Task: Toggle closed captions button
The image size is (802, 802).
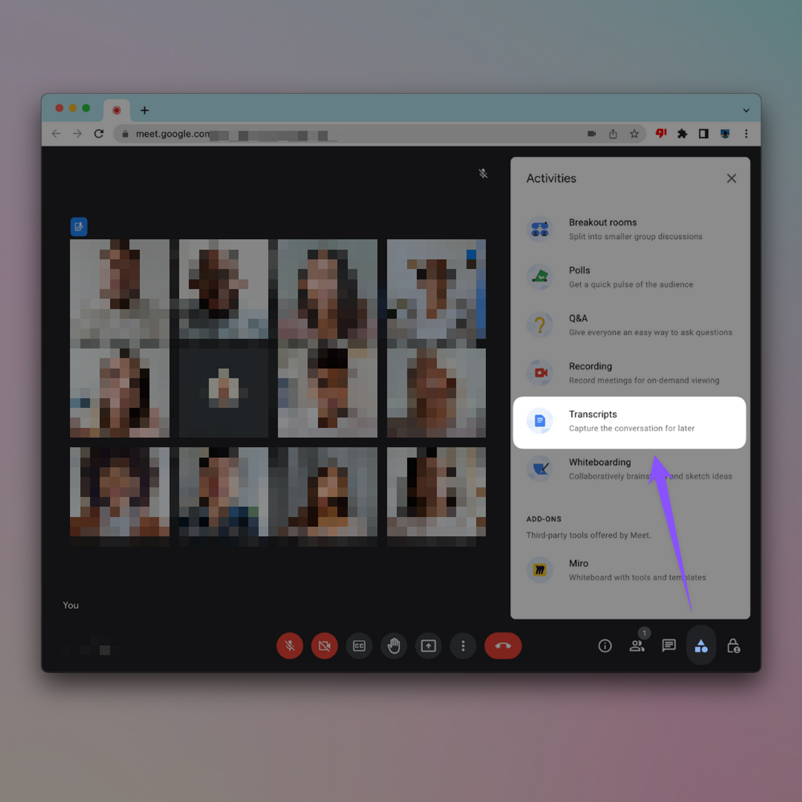Action: [x=359, y=646]
